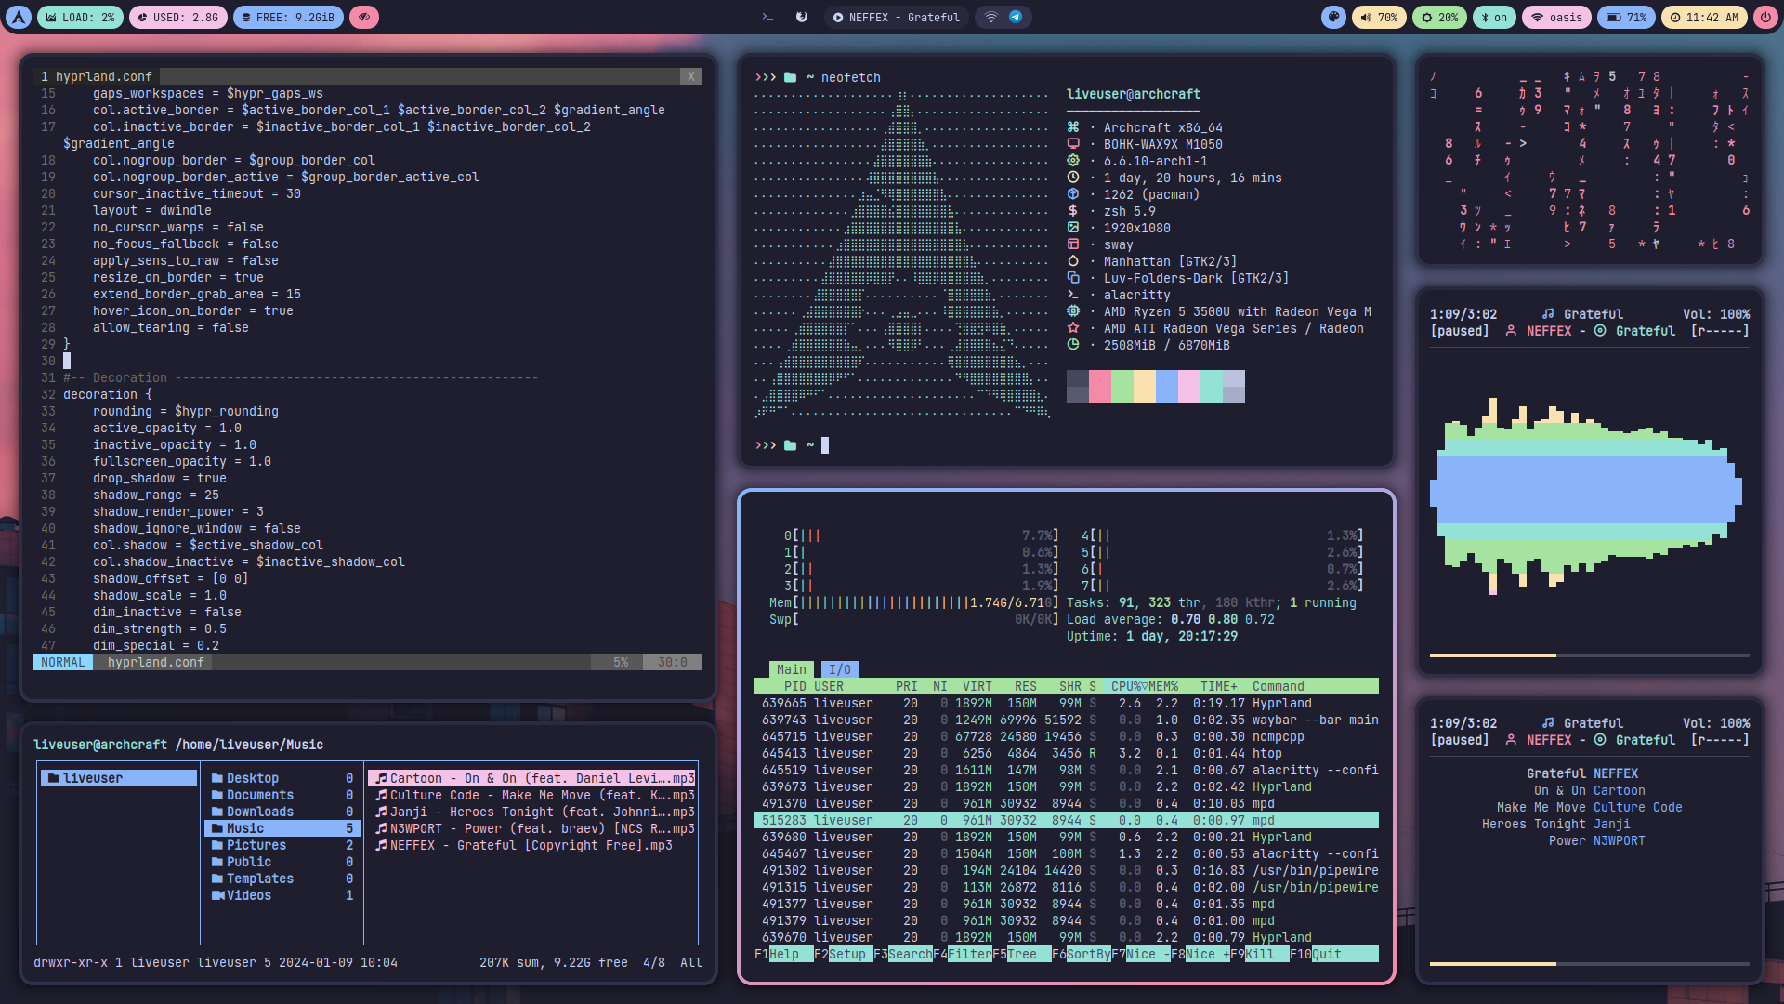Click F6 SortBy in htop footer
1784x1004 pixels.
1087,954
